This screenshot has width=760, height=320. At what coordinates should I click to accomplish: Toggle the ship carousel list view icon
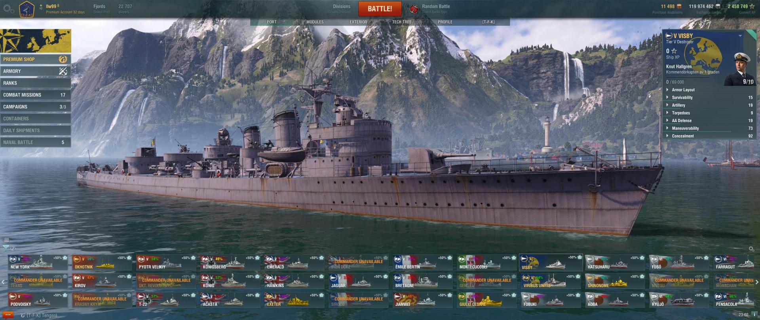click(6, 239)
